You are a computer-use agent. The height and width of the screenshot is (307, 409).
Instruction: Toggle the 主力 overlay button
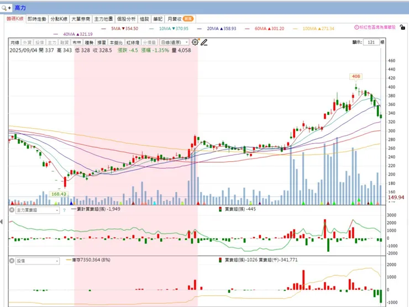[x=52, y=43]
